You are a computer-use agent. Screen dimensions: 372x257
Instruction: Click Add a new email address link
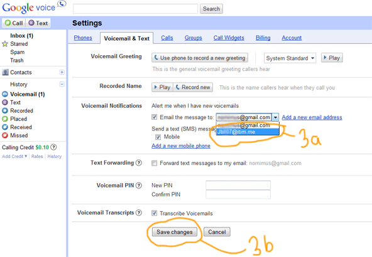pos(312,117)
